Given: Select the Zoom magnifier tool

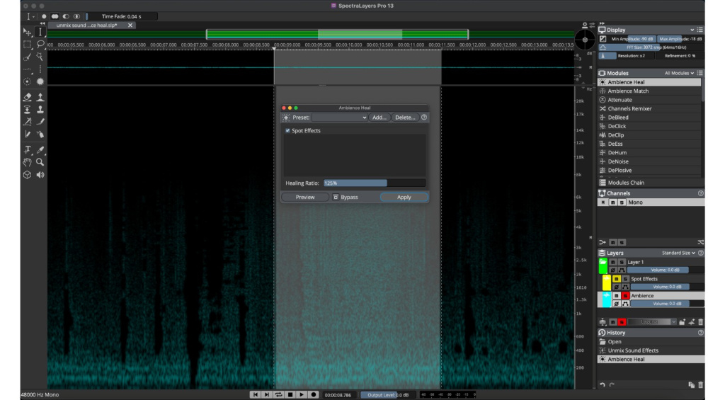Looking at the screenshot, I should pyautogui.click(x=40, y=162).
